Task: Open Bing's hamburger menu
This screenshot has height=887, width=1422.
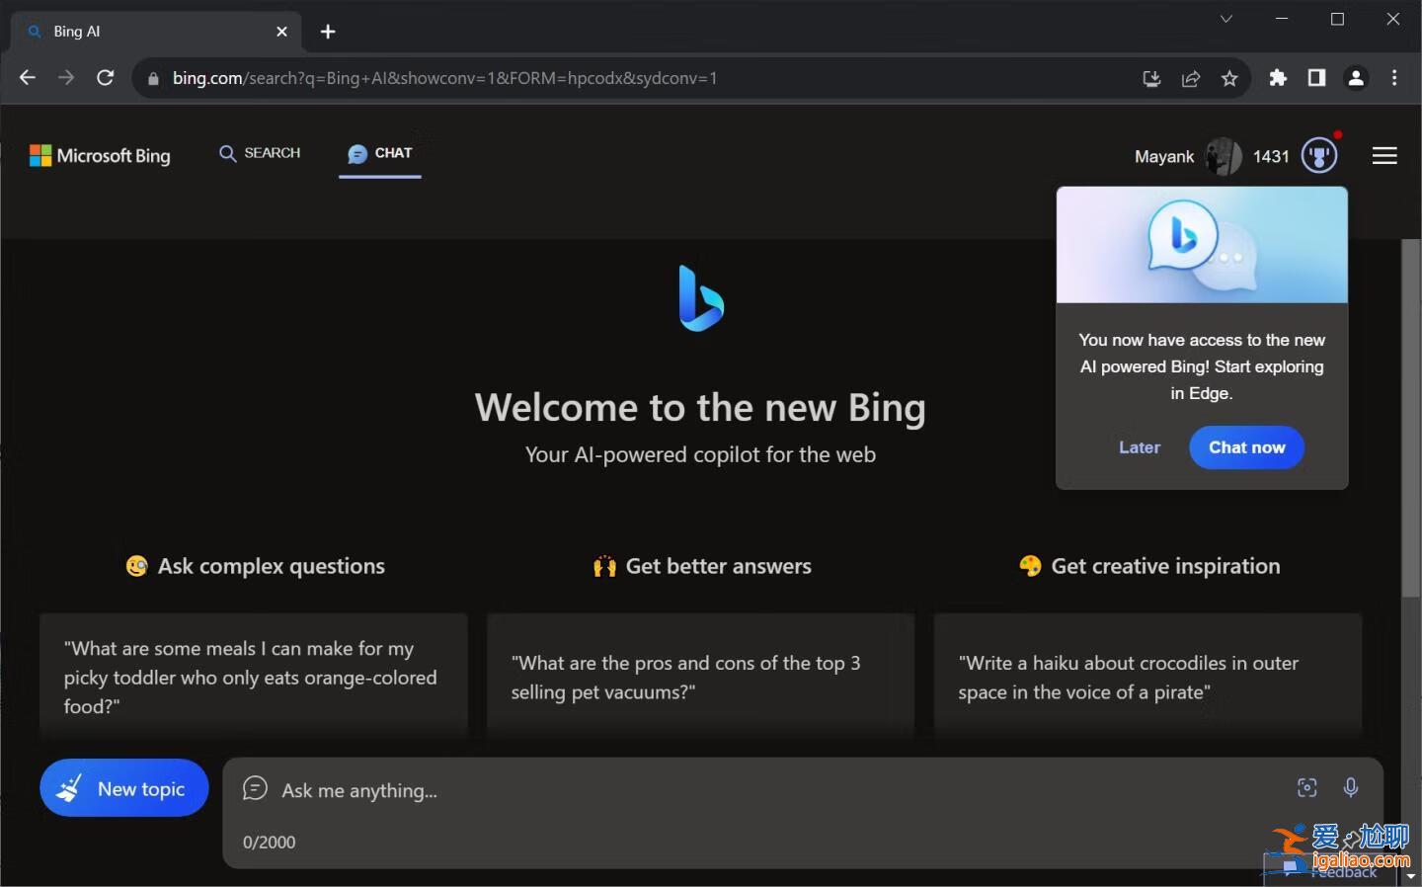Action: pyautogui.click(x=1384, y=155)
